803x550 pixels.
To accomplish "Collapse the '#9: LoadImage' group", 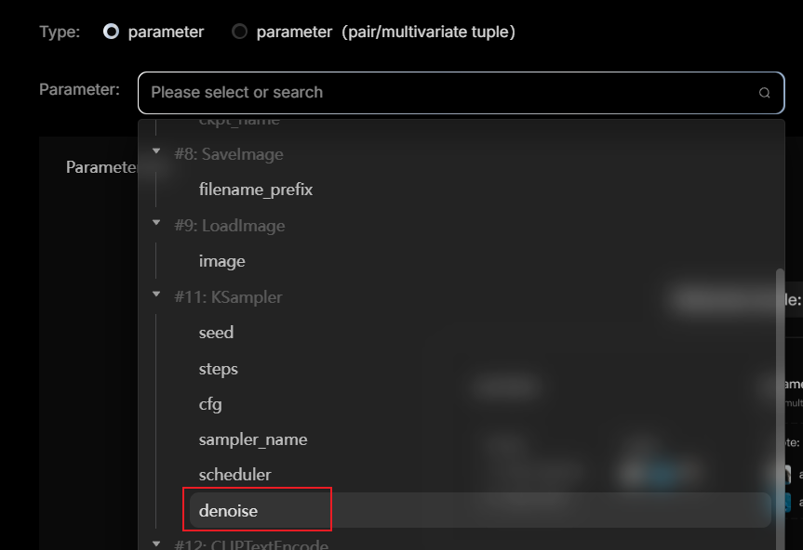I will click(156, 225).
